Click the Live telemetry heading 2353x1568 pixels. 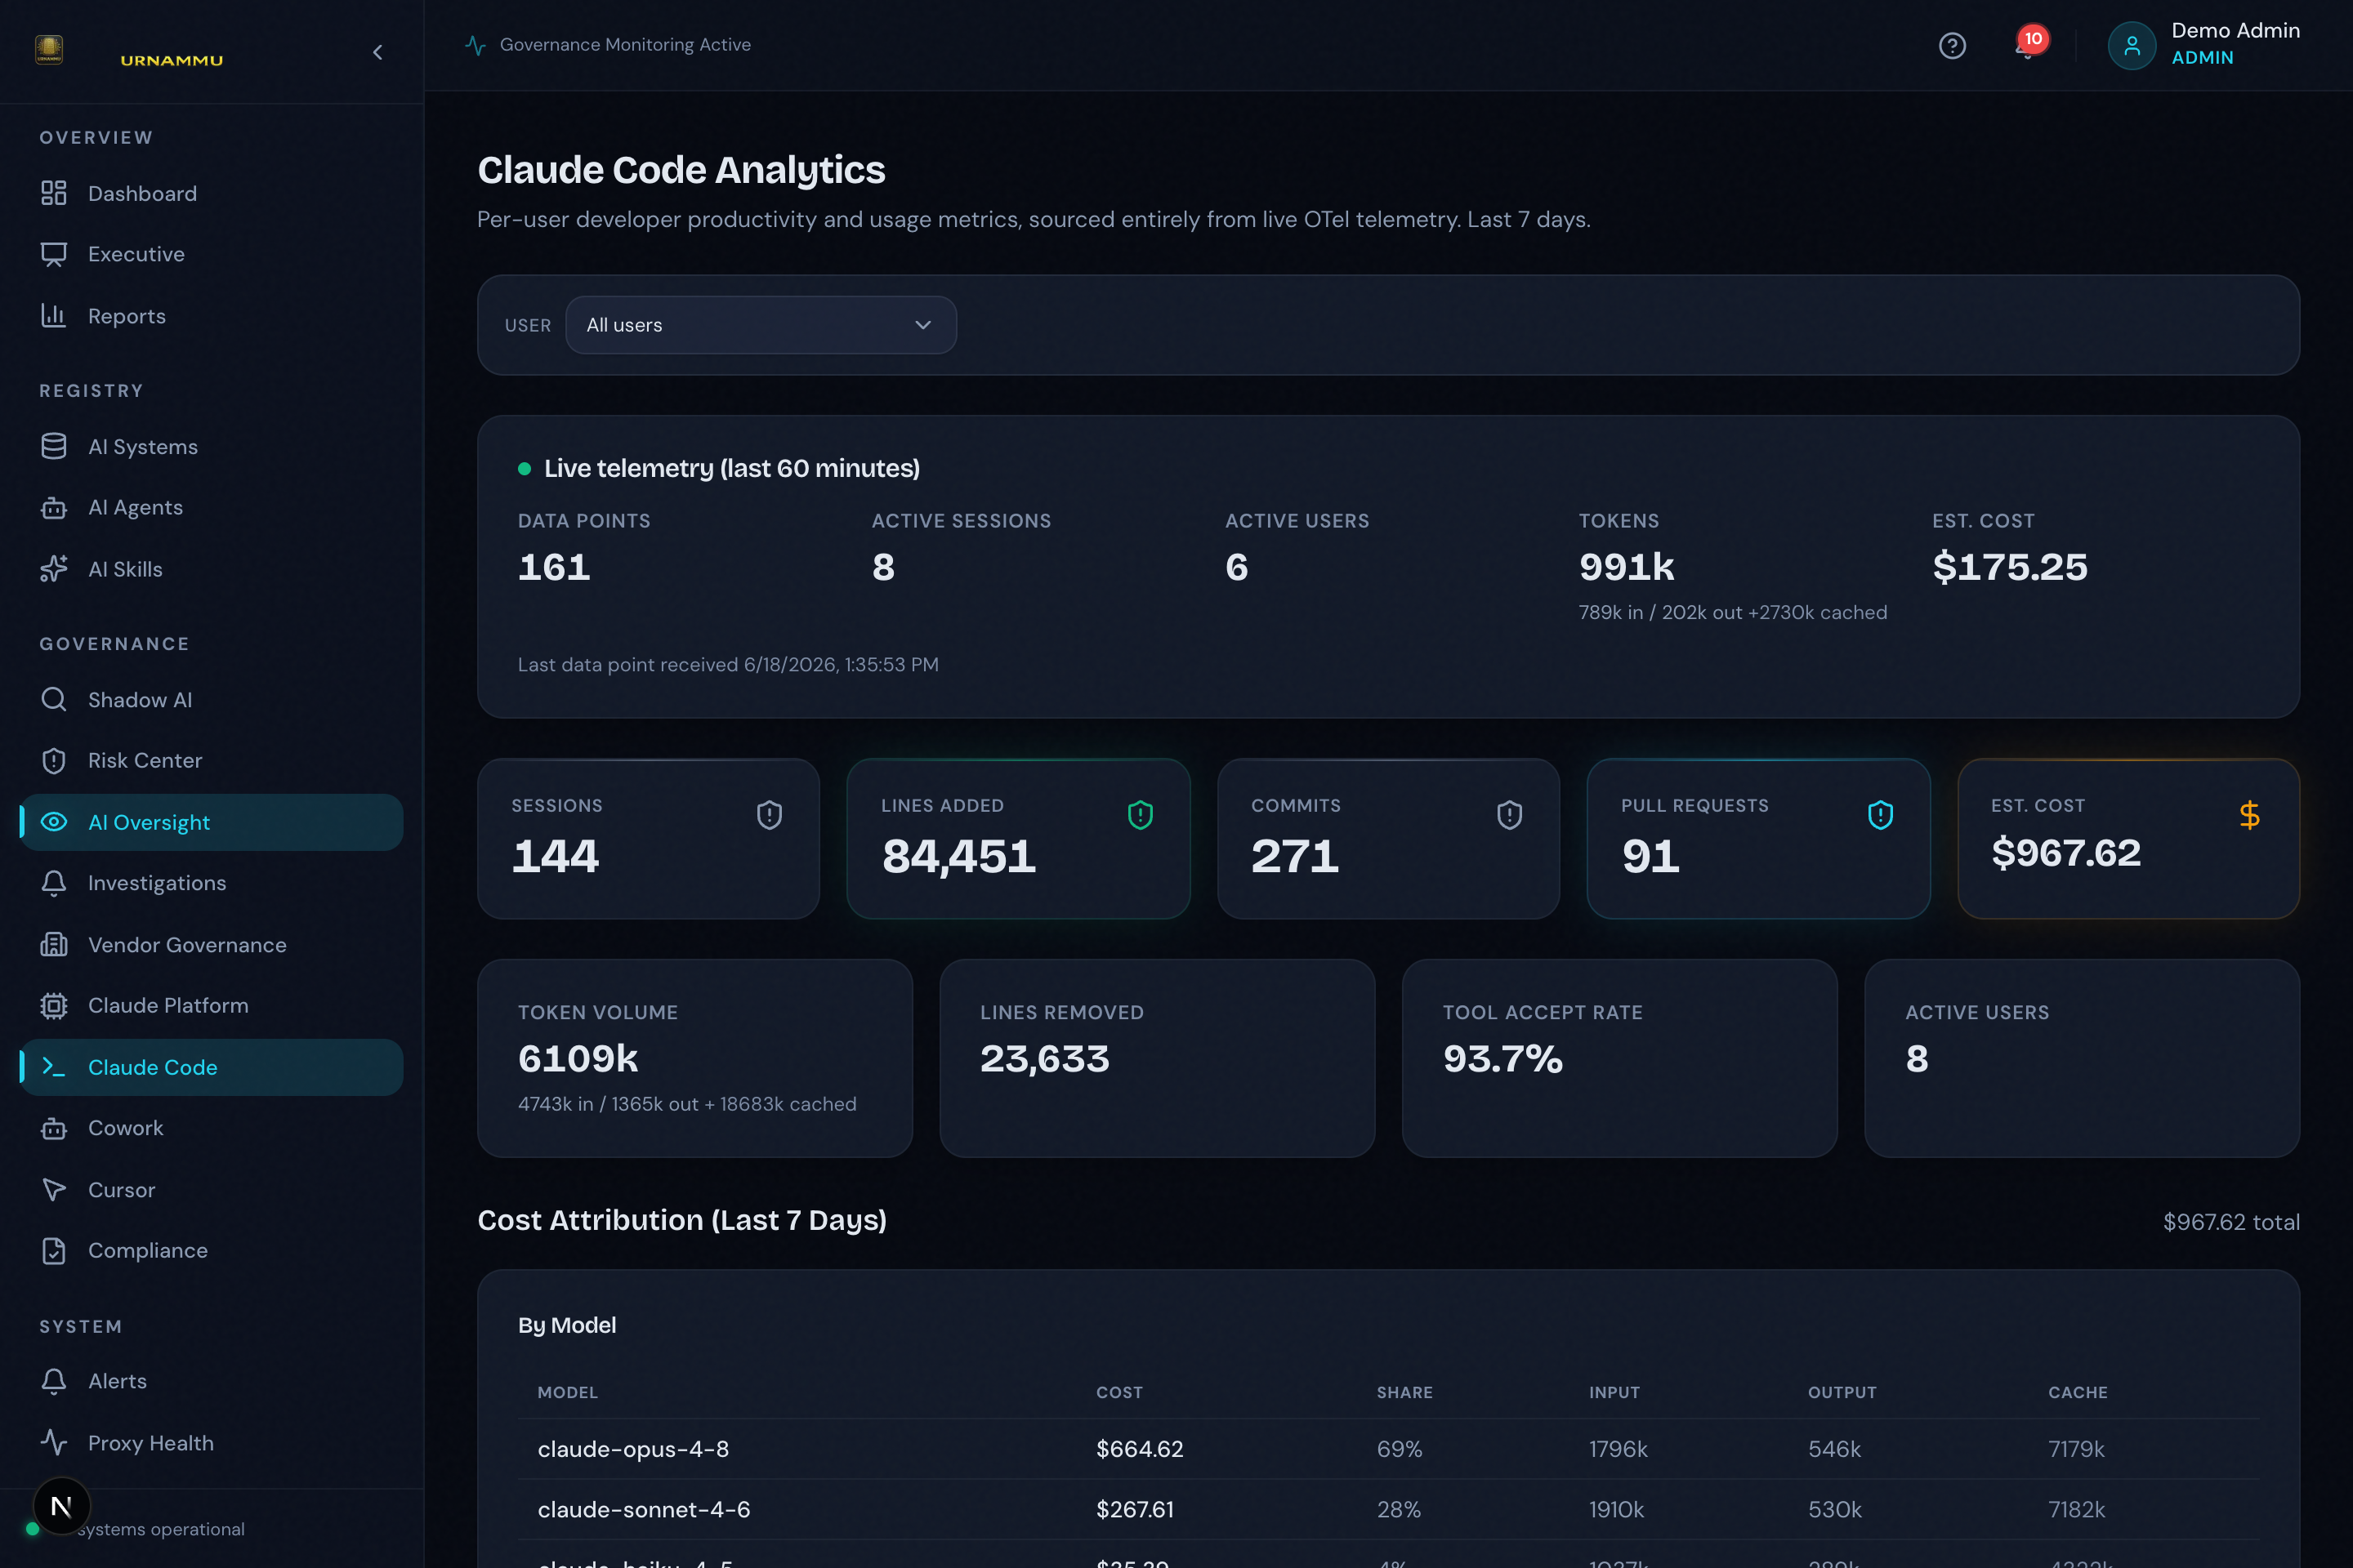click(731, 468)
